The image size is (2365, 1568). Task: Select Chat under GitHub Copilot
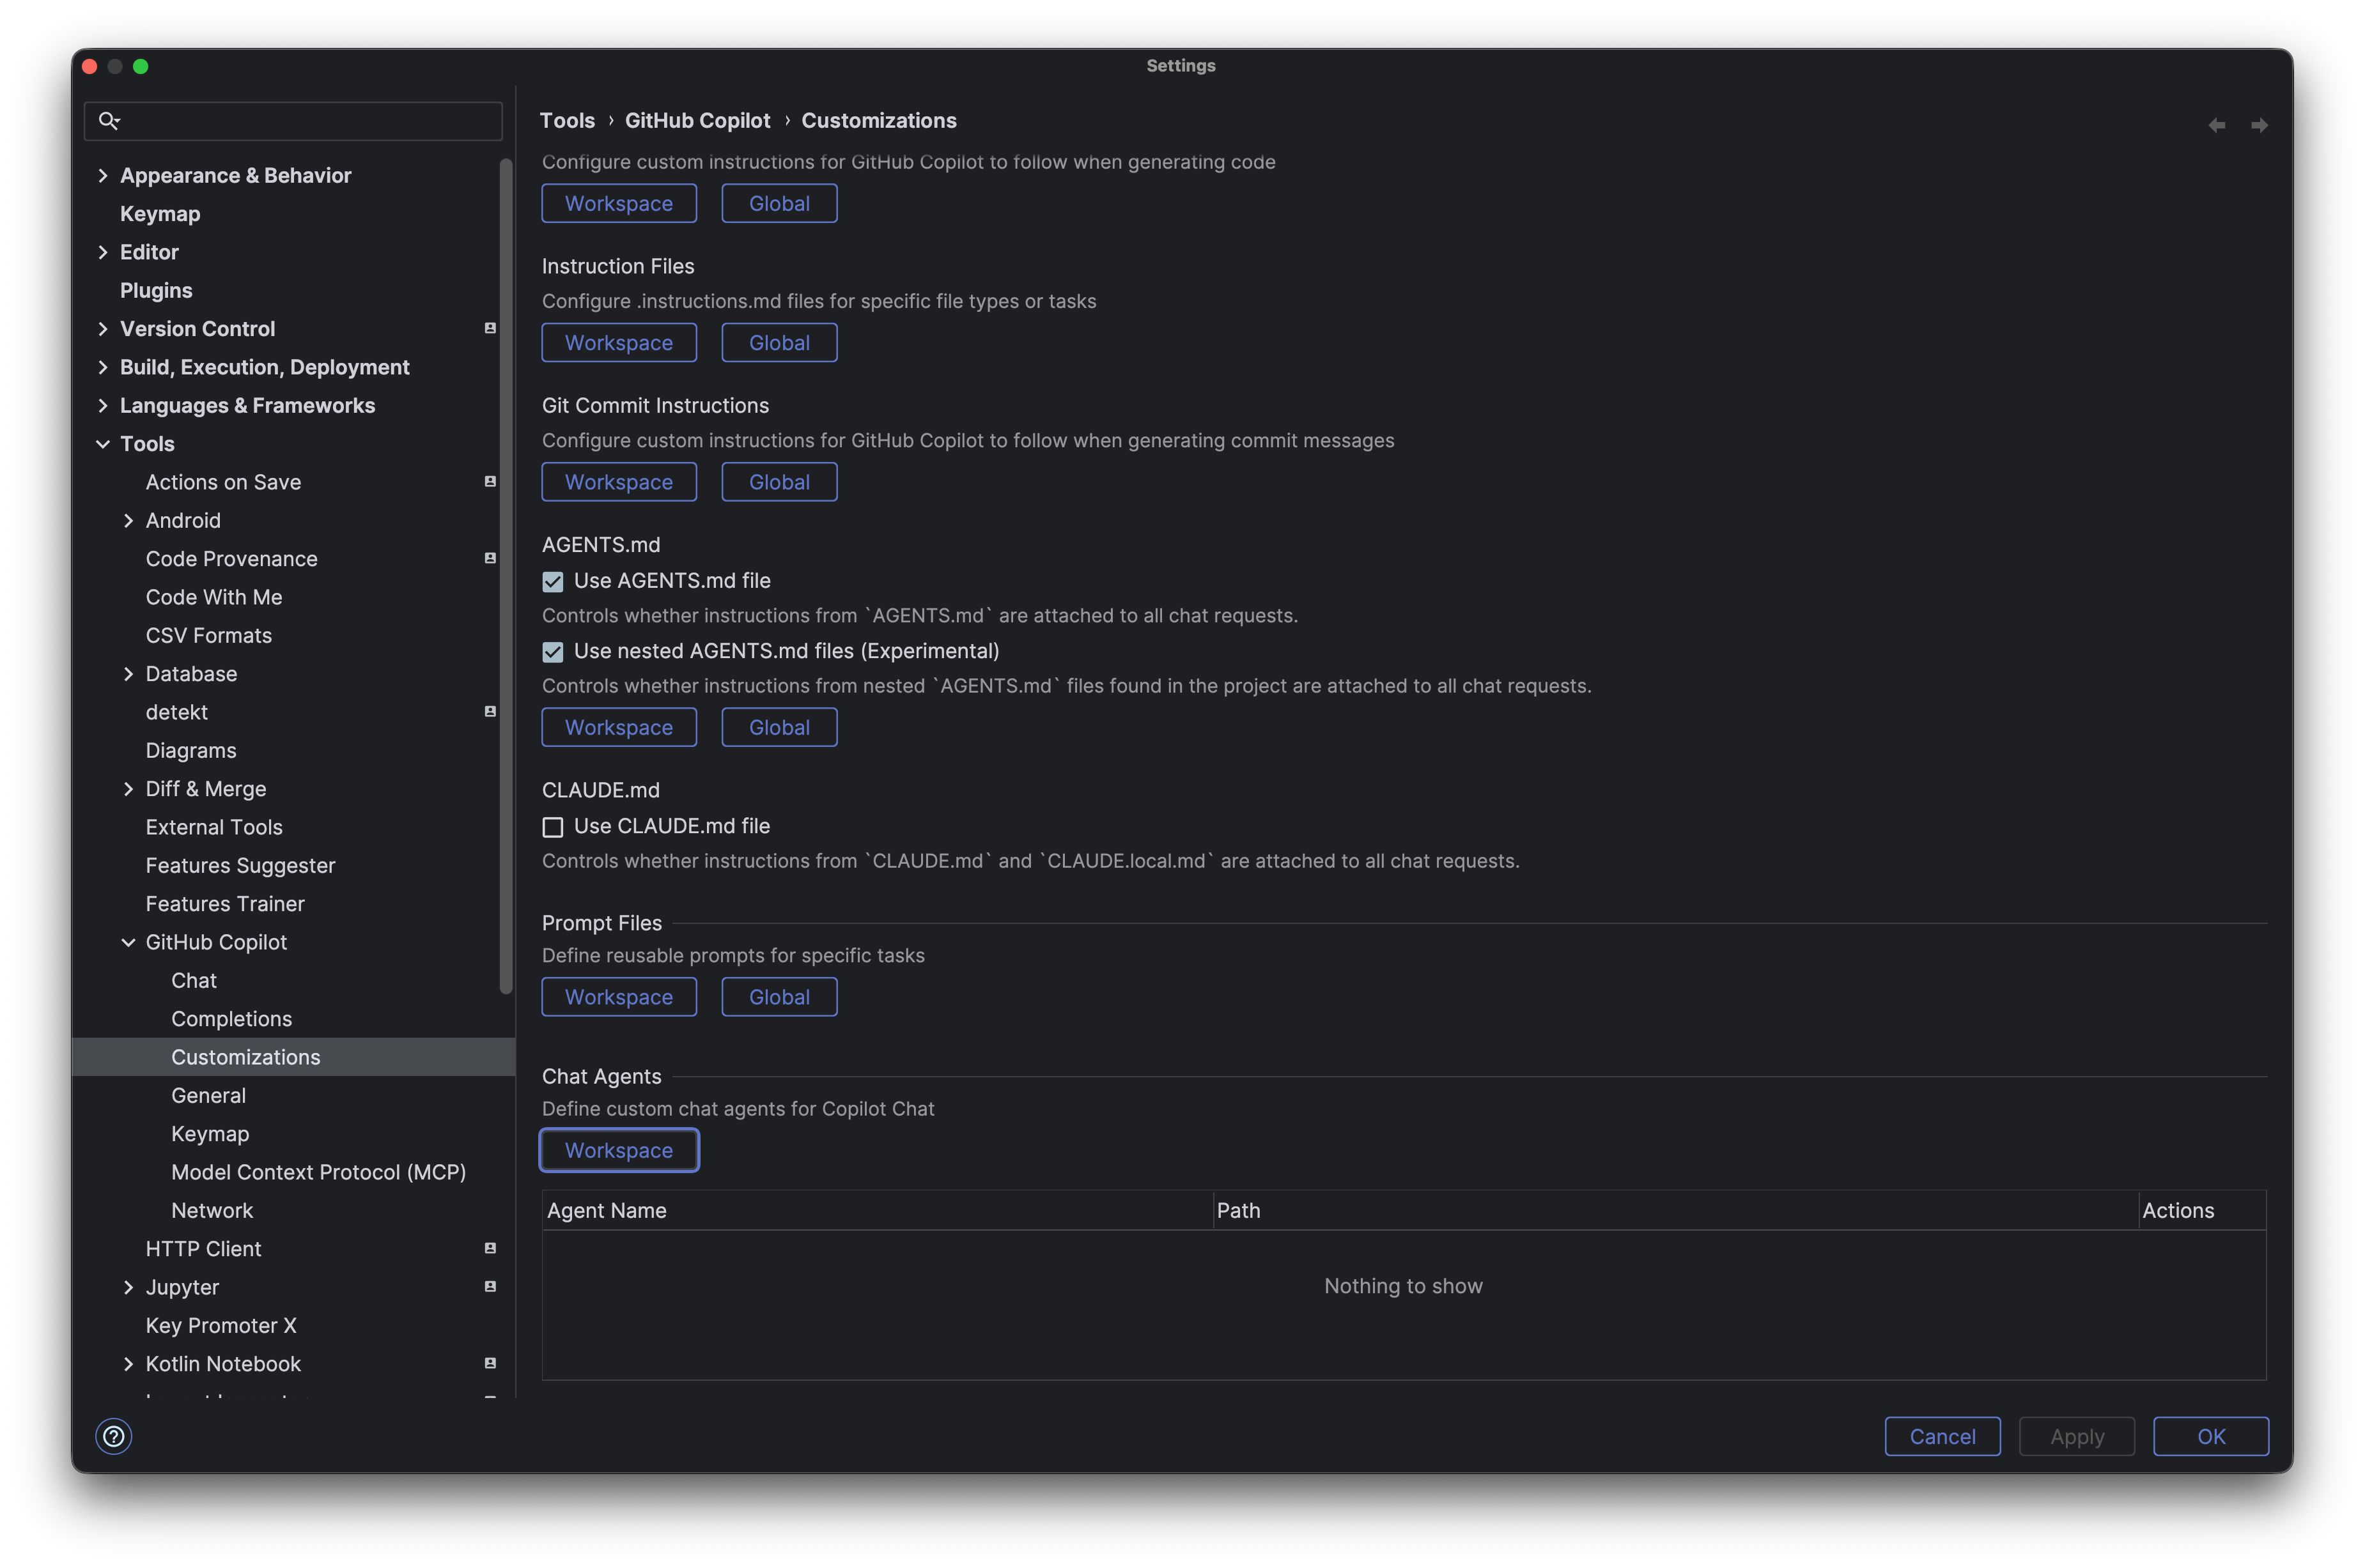(x=193, y=980)
